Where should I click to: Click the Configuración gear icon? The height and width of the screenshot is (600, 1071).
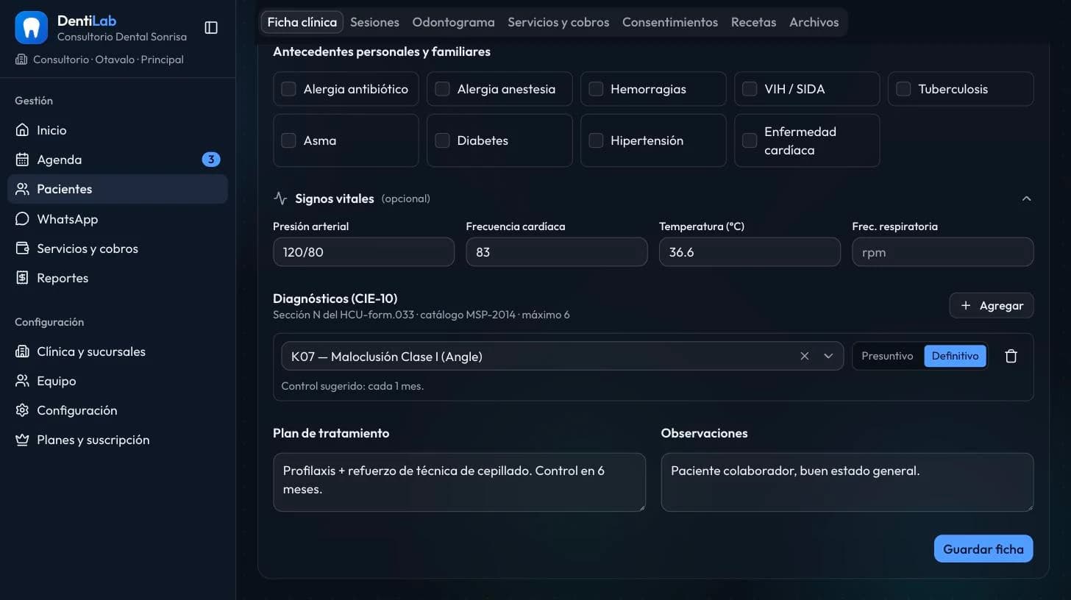point(23,410)
